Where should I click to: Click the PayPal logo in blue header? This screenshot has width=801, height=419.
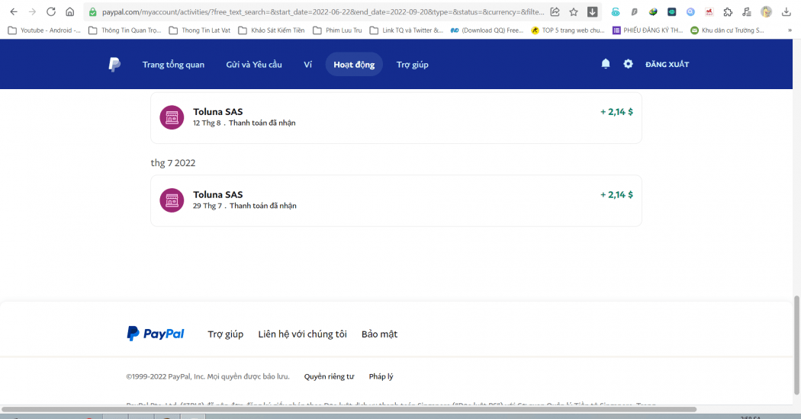[x=114, y=64]
